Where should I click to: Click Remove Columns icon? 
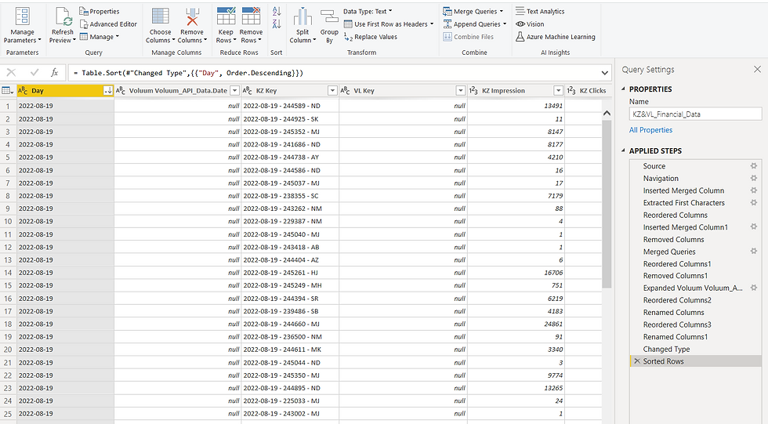[192, 16]
